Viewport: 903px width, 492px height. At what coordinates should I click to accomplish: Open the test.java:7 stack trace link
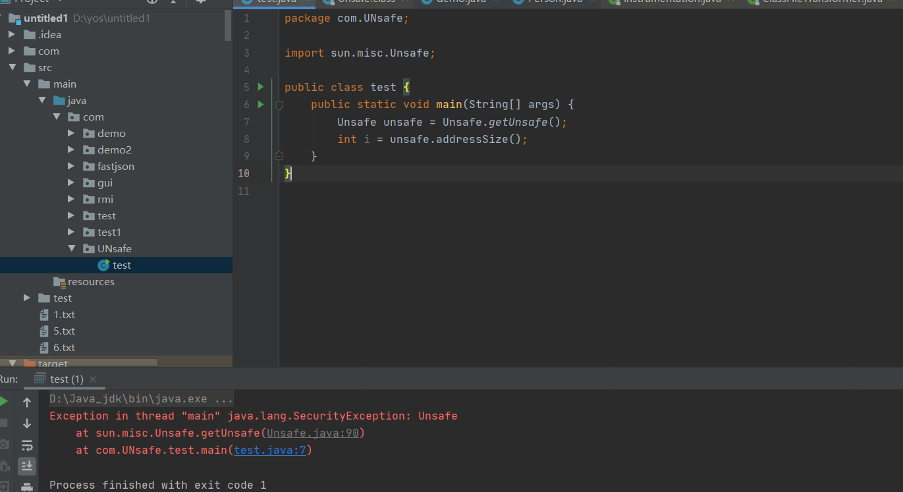pyautogui.click(x=270, y=451)
